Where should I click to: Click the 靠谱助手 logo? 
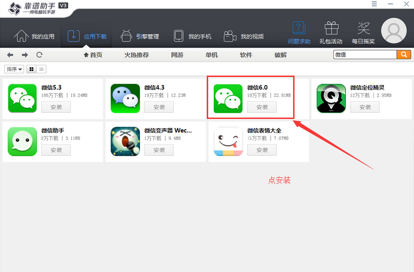click(x=37, y=8)
